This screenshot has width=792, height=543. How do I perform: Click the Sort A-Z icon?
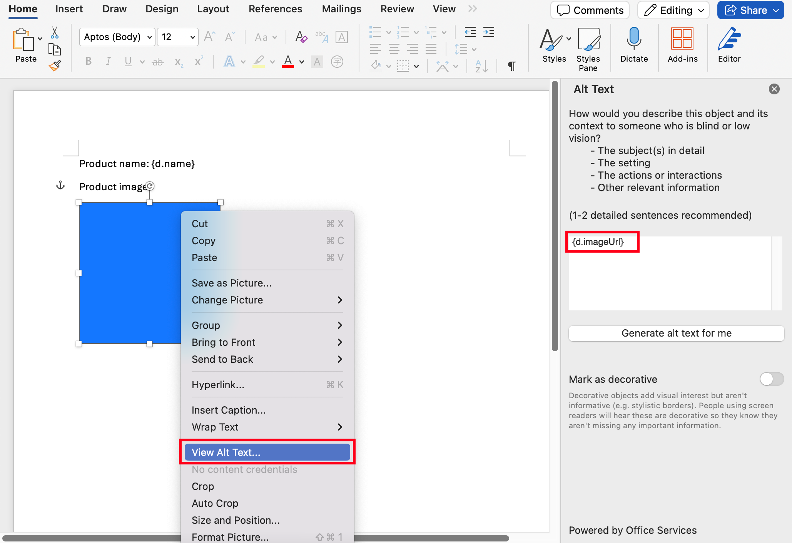point(481,66)
